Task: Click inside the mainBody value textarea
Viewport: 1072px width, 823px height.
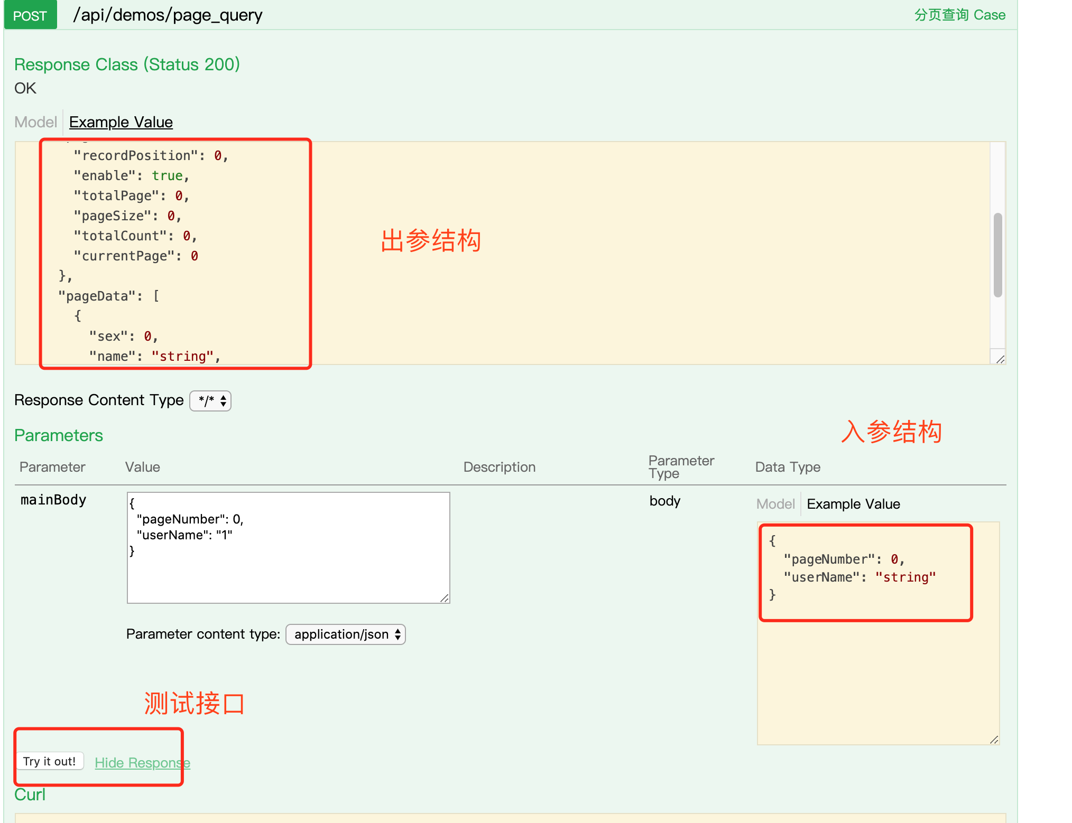Action: point(289,548)
